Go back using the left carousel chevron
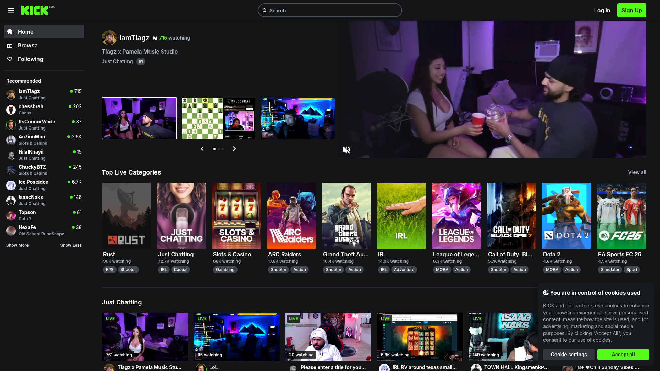This screenshot has width=660, height=371. click(x=202, y=149)
